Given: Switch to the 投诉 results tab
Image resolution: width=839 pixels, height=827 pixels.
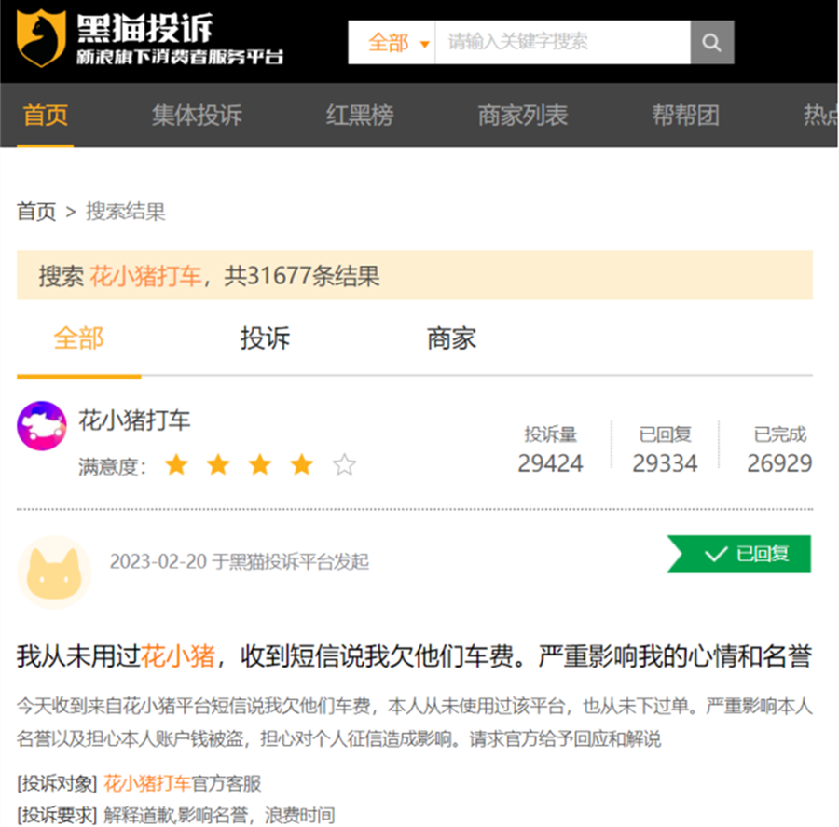Looking at the screenshot, I should tap(265, 338).
